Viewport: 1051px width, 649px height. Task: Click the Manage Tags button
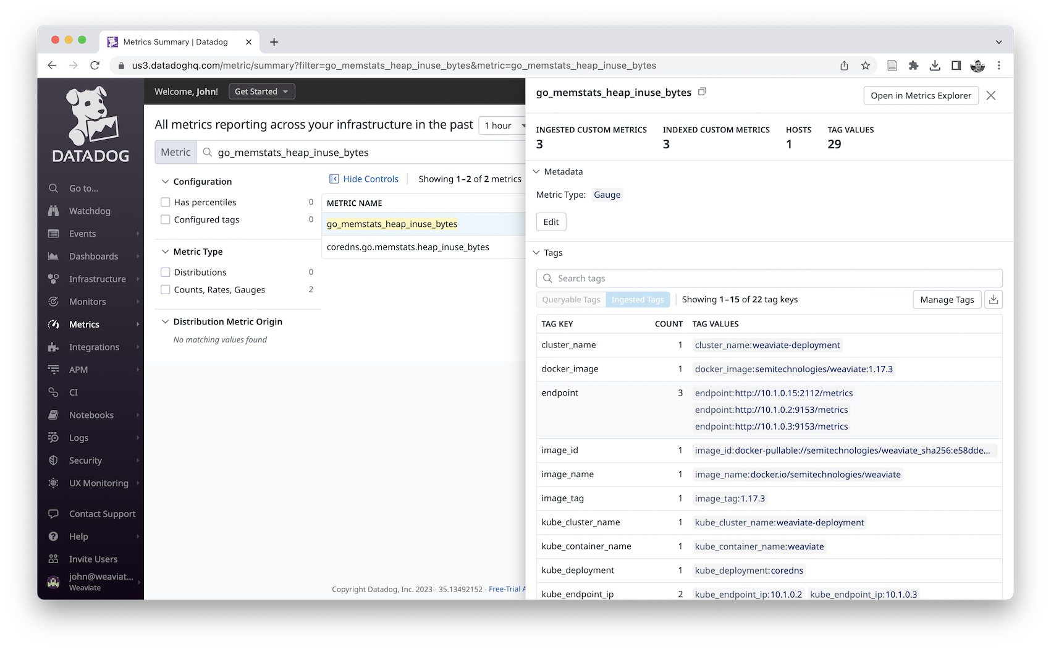point(947,299)
